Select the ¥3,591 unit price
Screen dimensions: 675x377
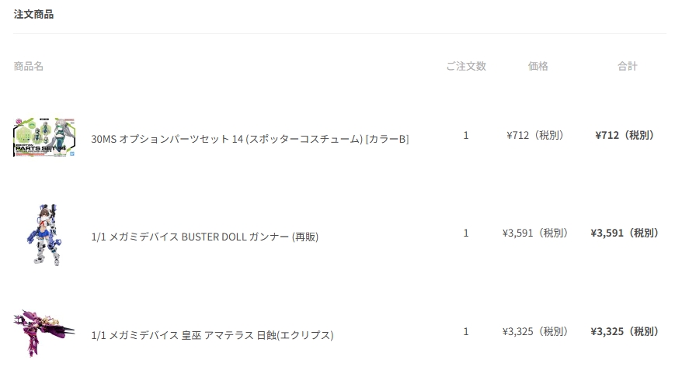click(x=535, y=233)
